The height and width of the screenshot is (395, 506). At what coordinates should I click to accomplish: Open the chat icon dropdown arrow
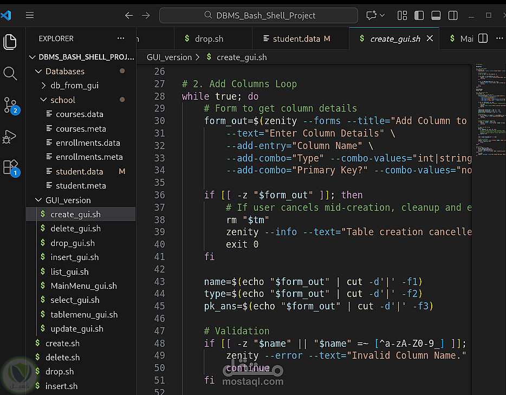pos(382,15)
